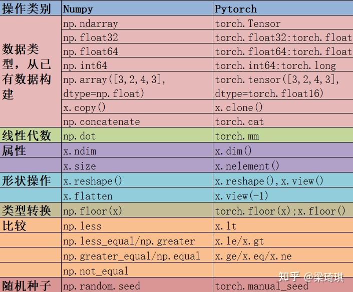Click the x.clone() cell
Image resolution: width=353 pixels, height=292 pixels.
[283, 106]
